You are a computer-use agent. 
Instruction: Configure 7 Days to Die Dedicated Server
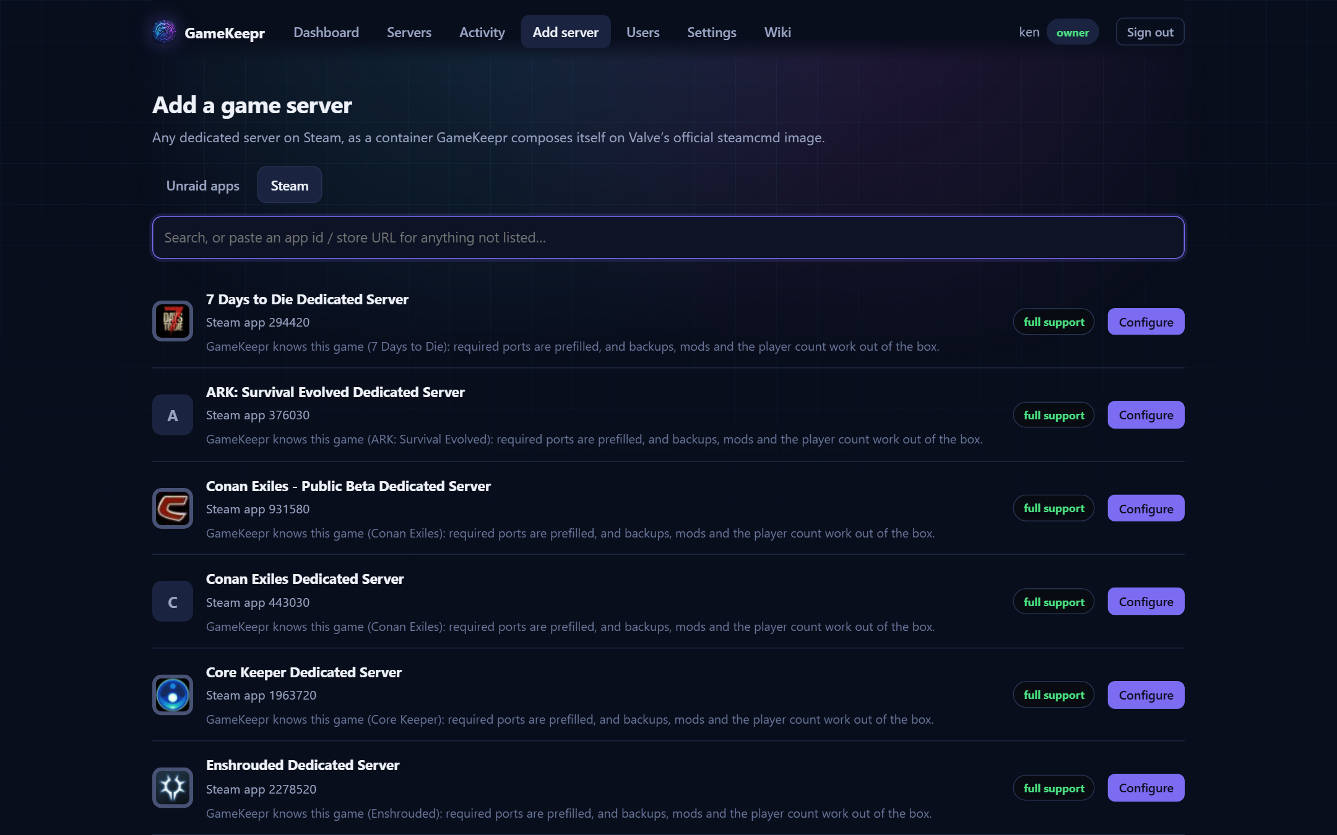point(1146,322)
